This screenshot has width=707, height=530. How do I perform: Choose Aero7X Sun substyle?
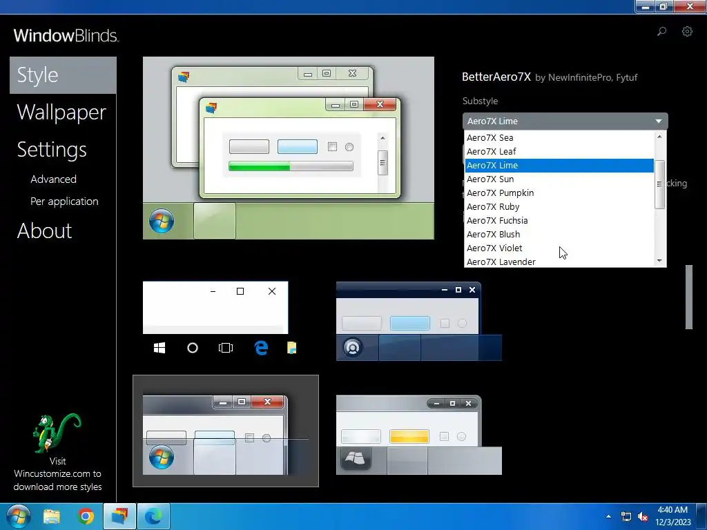[559, 179]
